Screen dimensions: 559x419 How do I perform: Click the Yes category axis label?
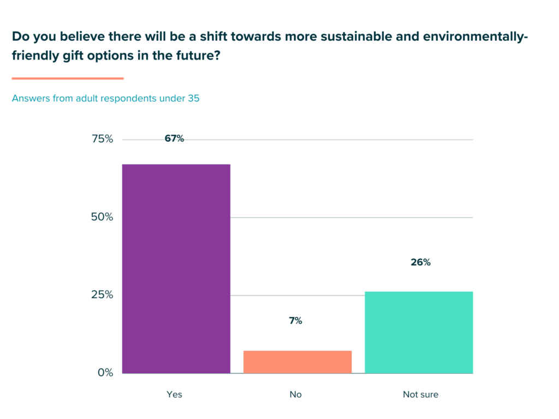(174, 394)
